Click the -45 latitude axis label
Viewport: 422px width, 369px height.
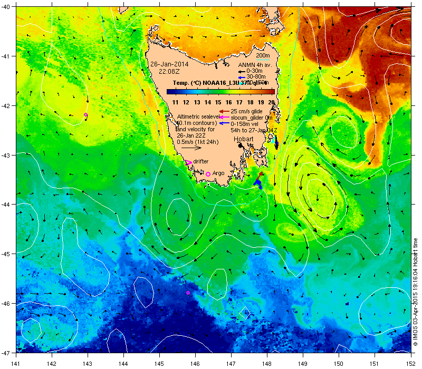point(5,254)
